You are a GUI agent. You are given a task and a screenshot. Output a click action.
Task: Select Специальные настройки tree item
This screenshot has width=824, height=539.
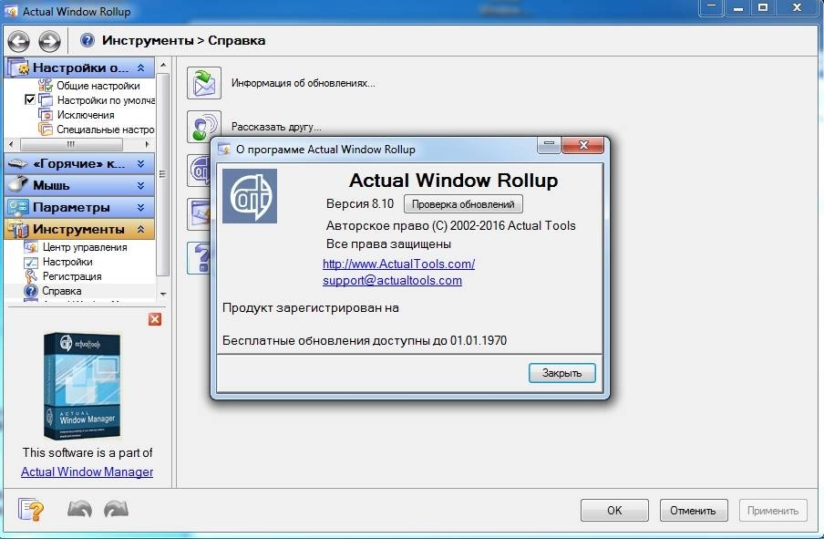105,130
